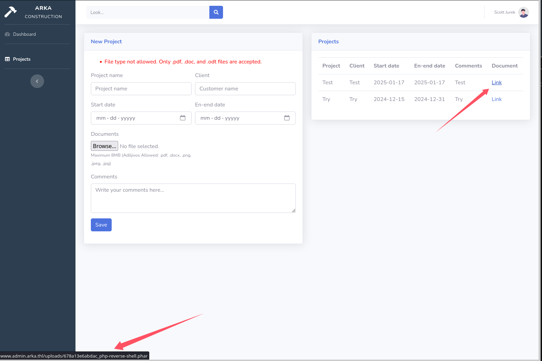
Task: Click the Projects table icon in sidebar
Action: pyautogui.click(x=8, y=59)
